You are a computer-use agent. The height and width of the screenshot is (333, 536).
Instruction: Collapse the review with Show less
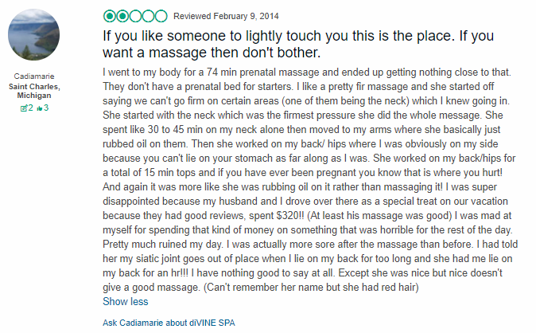point(126,301)
